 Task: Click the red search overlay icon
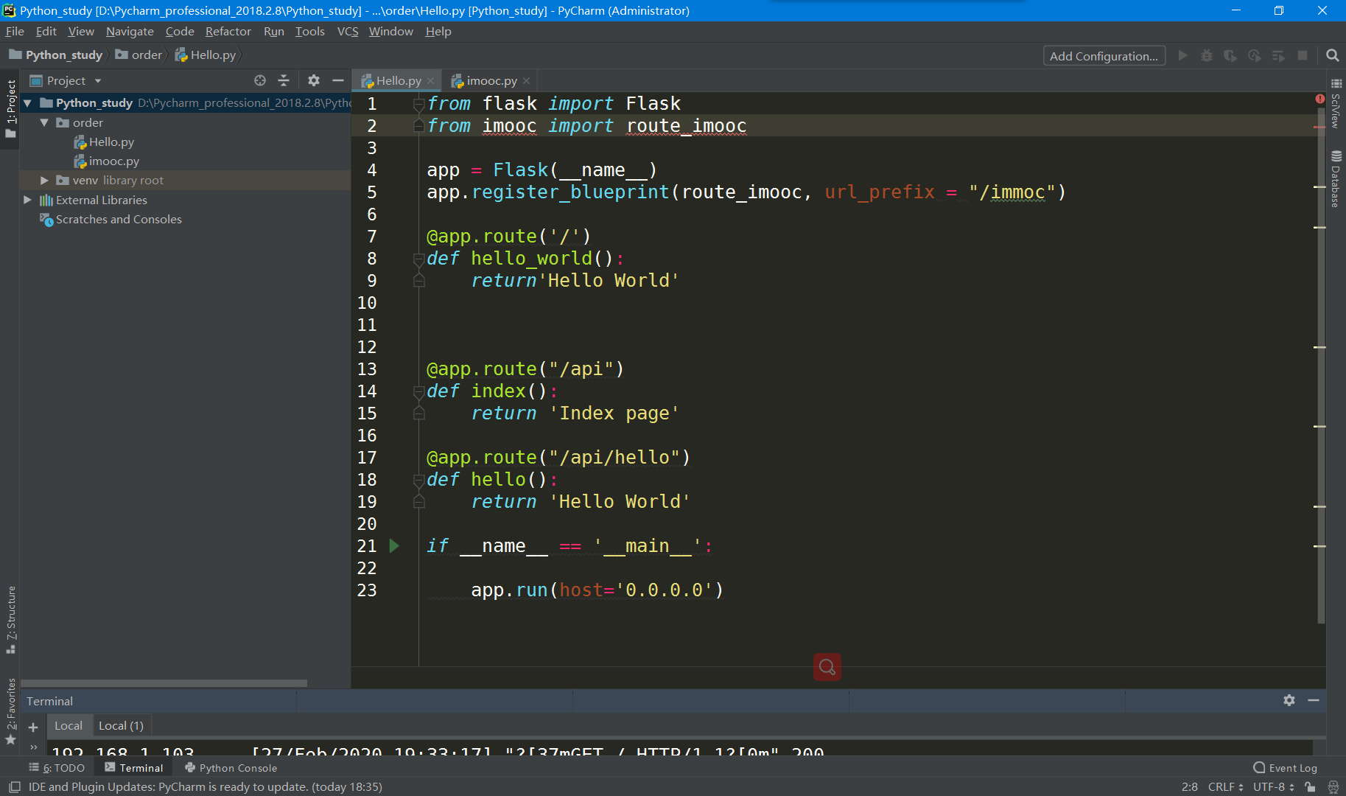tap(827, 667)
